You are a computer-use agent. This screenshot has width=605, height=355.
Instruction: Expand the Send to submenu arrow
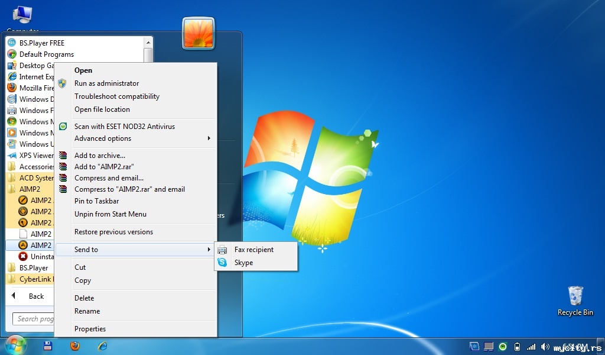coord(209,250)
